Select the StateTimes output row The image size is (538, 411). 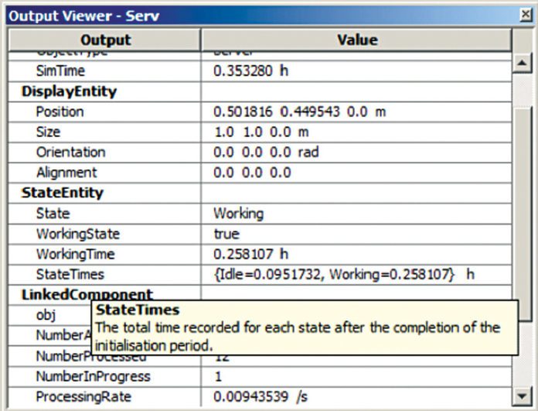click(70, 274)
